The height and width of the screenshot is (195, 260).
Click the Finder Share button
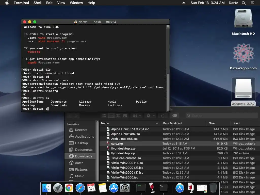click(163, 116)
